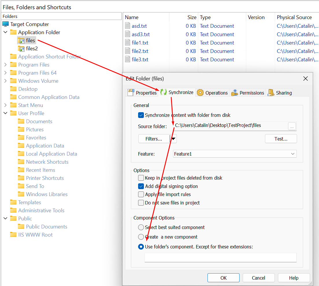
Task: Switch to the Properties tab
Action: click(143, 93)
